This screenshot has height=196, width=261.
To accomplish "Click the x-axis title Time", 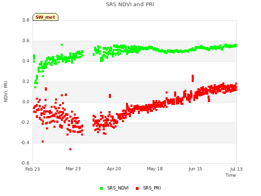I will pyautogui.click(x=231, y=175).
